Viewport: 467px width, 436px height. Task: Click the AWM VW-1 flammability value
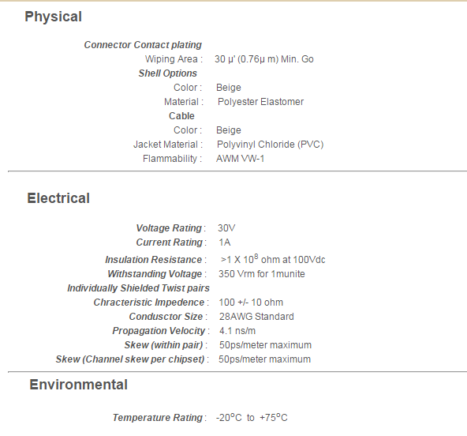click(240, 159)
